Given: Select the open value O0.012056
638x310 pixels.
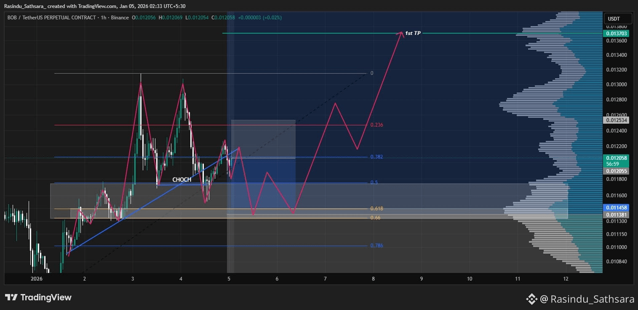Looking at the screenshot, I should [144, 18].
